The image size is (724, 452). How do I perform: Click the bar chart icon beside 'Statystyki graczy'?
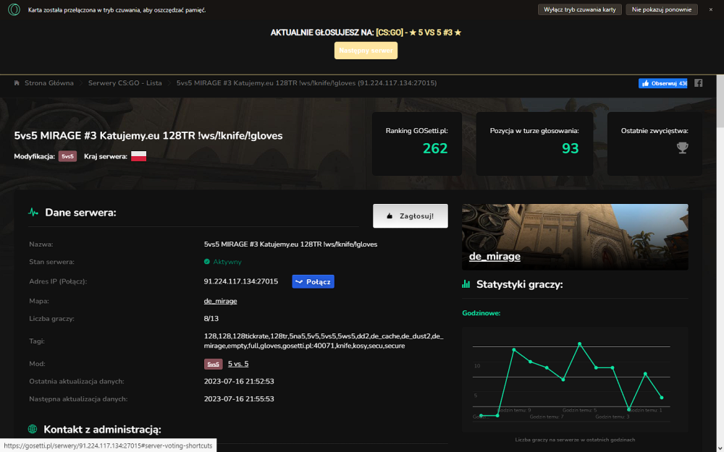tap(466, 284)
